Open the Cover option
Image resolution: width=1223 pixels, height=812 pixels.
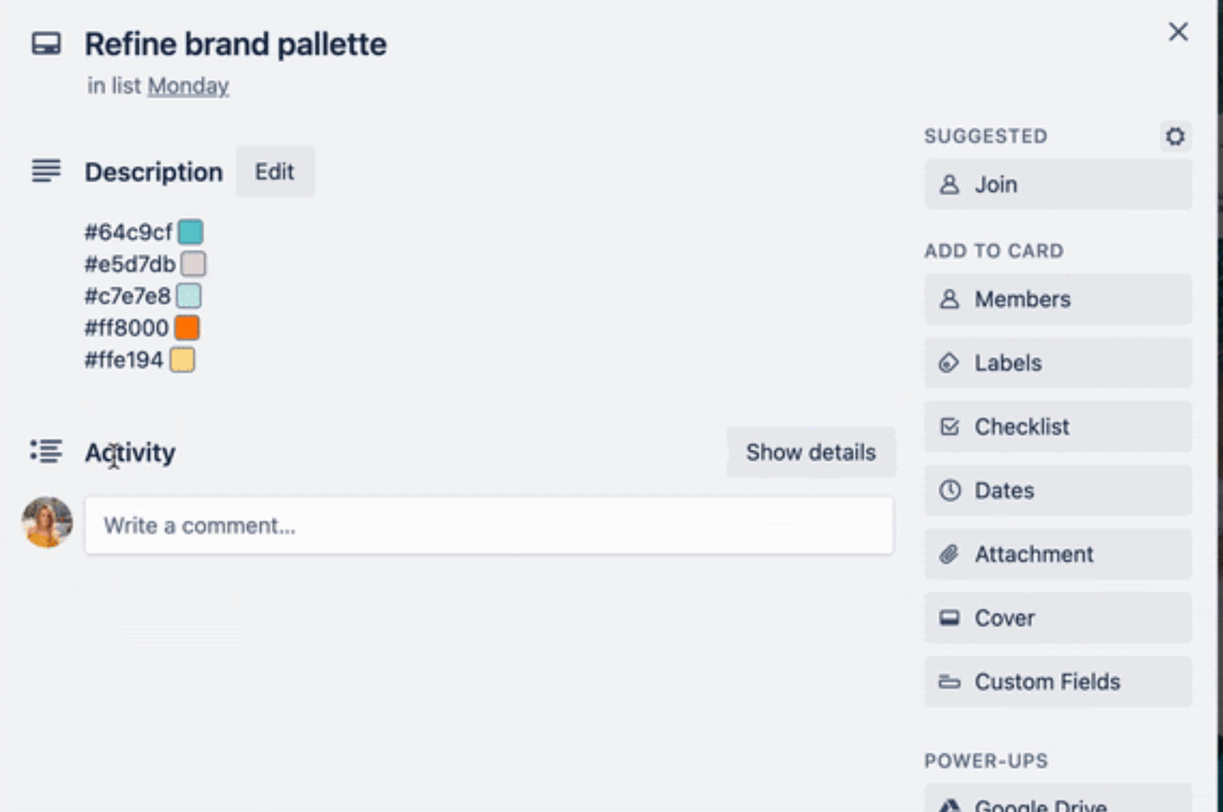[x=1058, y=618]
